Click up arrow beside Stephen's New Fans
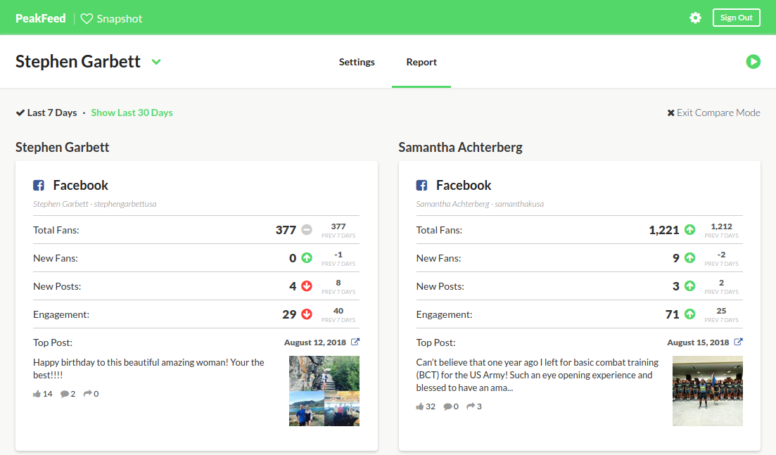This screenshot has height=455, width=776. point(307,258)
